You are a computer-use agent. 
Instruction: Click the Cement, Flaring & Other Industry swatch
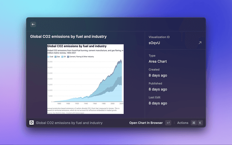69,57
